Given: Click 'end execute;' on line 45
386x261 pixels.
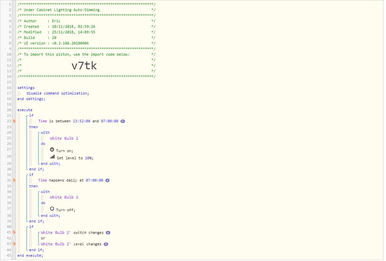Looking at the screenshot, I should click(30, 256).
